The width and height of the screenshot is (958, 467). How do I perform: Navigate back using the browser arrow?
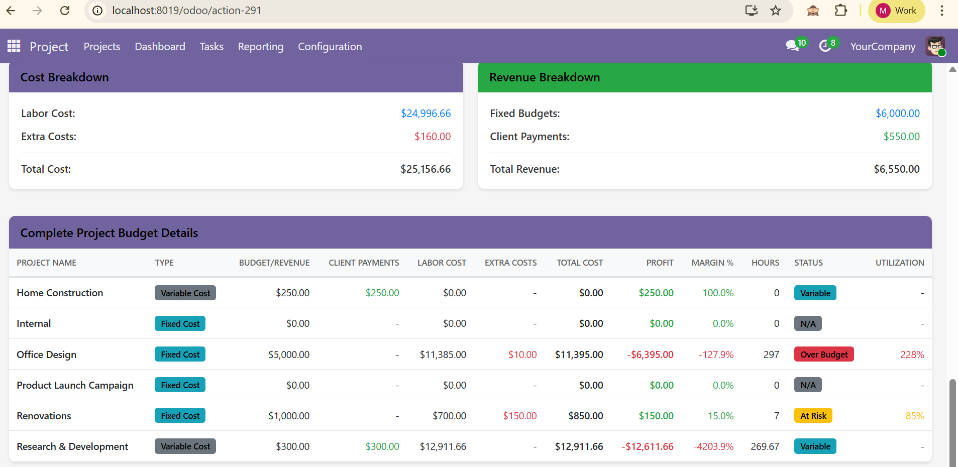click(11, 10)
